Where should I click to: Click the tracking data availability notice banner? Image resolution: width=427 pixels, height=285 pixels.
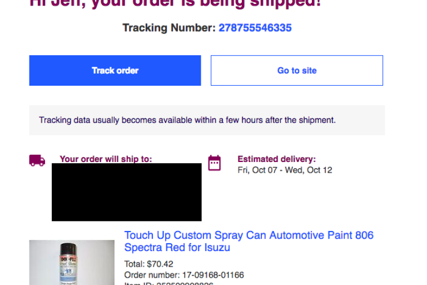[207, 120]
